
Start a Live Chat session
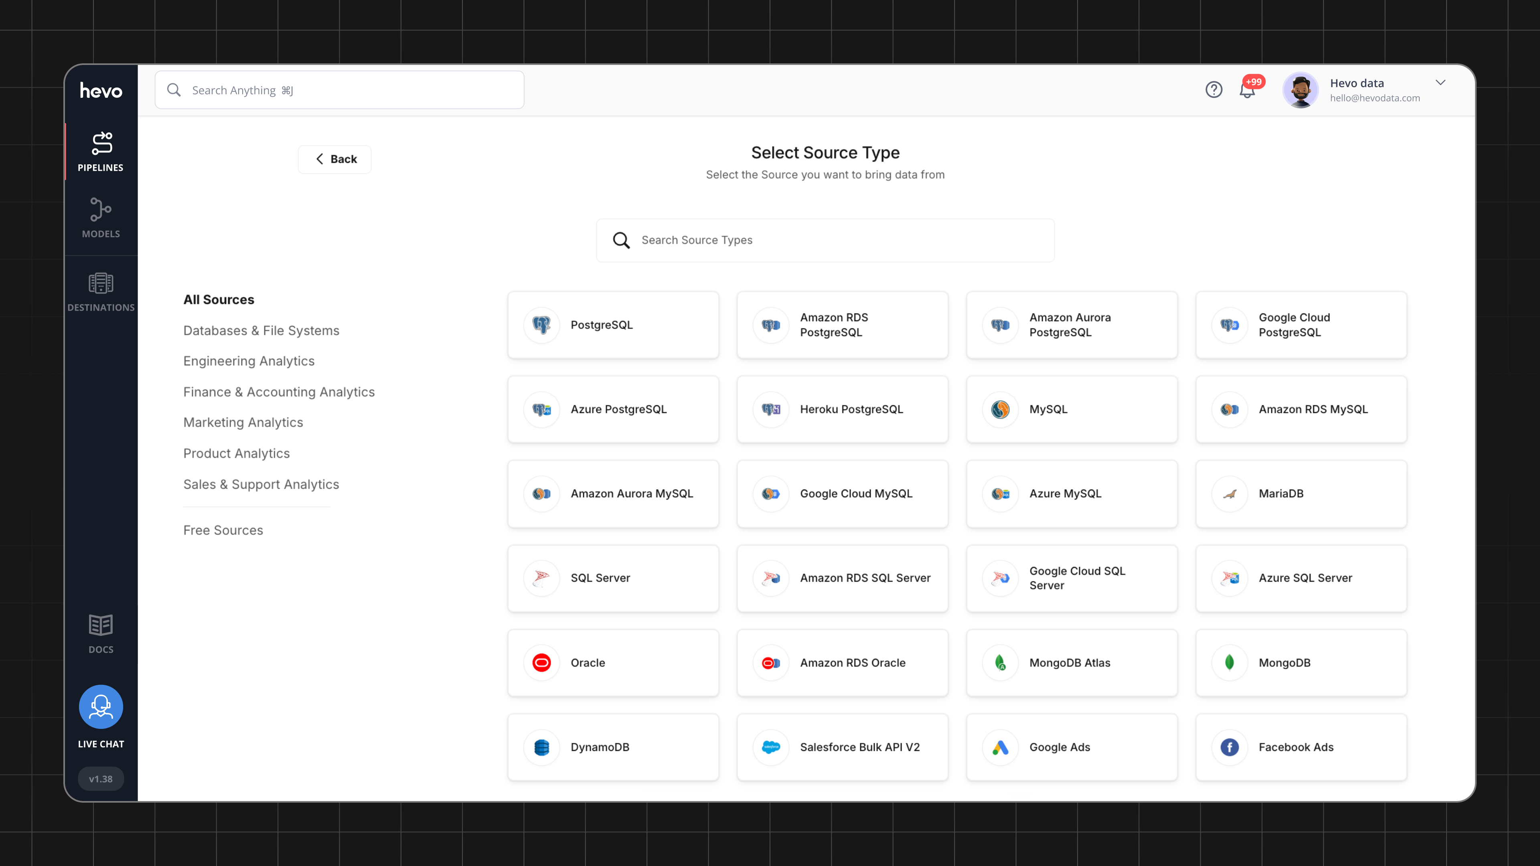(x=101, y=716)
